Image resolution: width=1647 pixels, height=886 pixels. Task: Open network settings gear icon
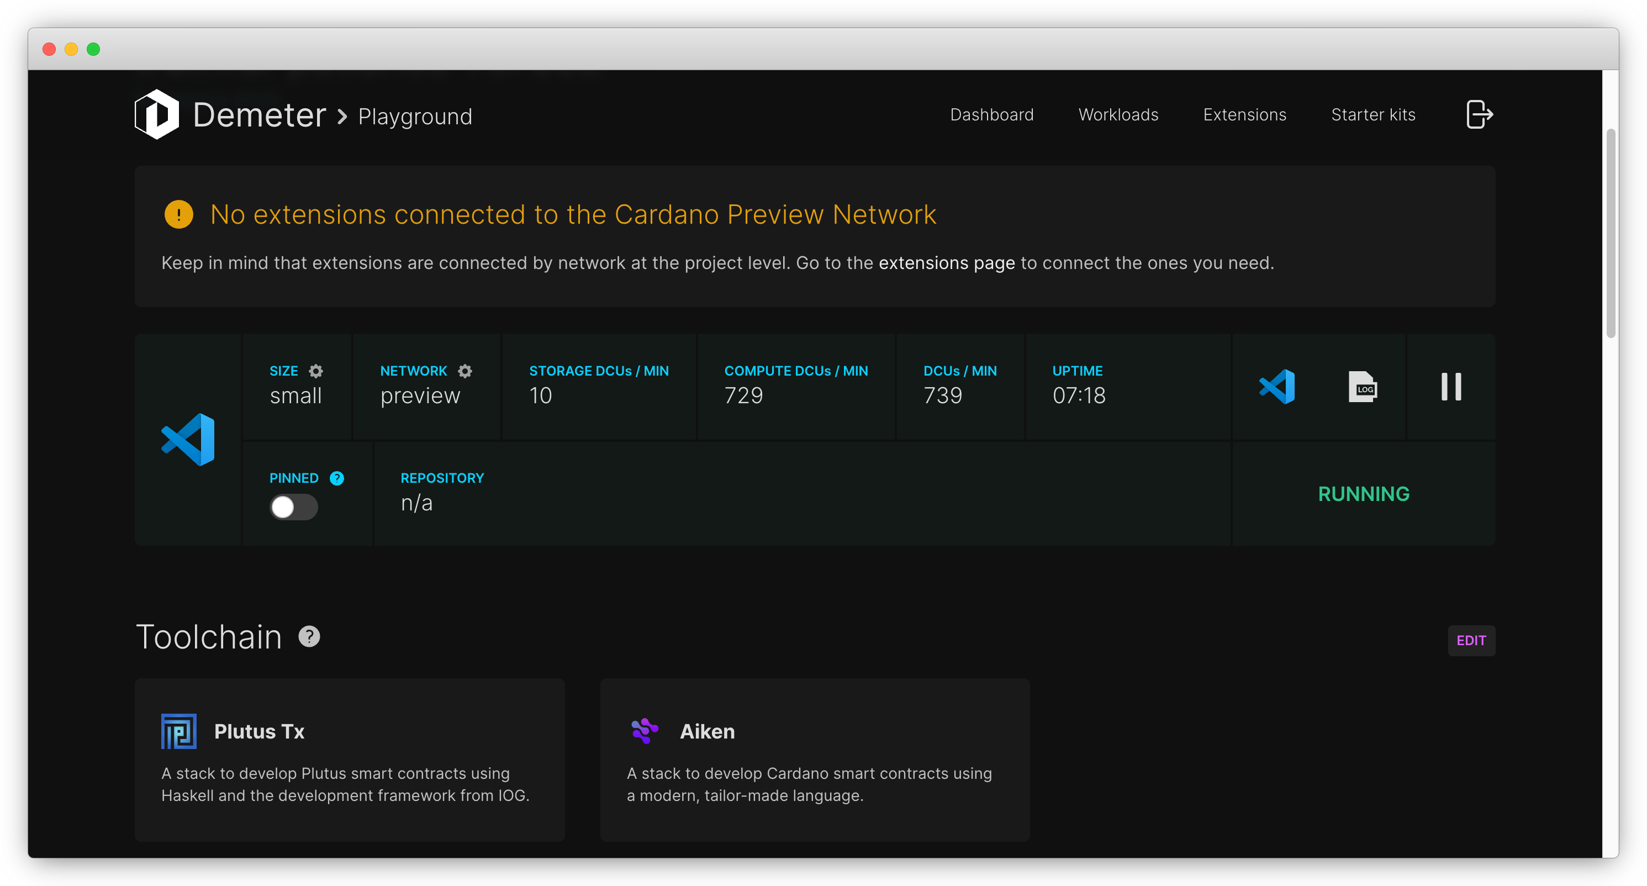click(x=465, y=371)
